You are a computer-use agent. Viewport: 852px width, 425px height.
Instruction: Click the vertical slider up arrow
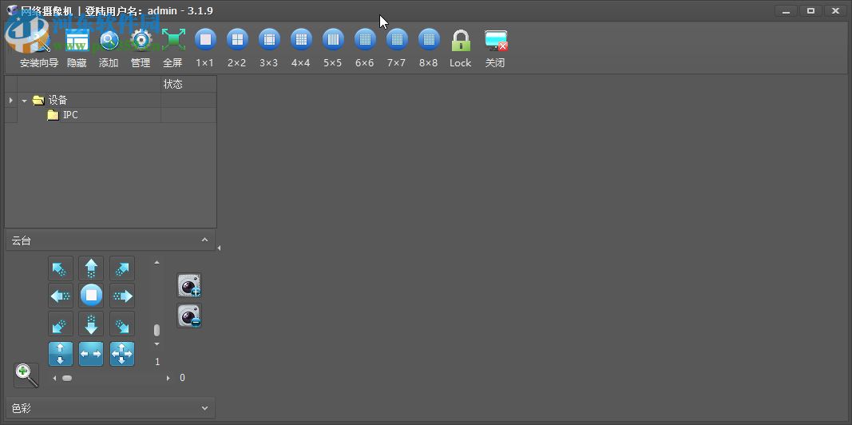[157, 263]
